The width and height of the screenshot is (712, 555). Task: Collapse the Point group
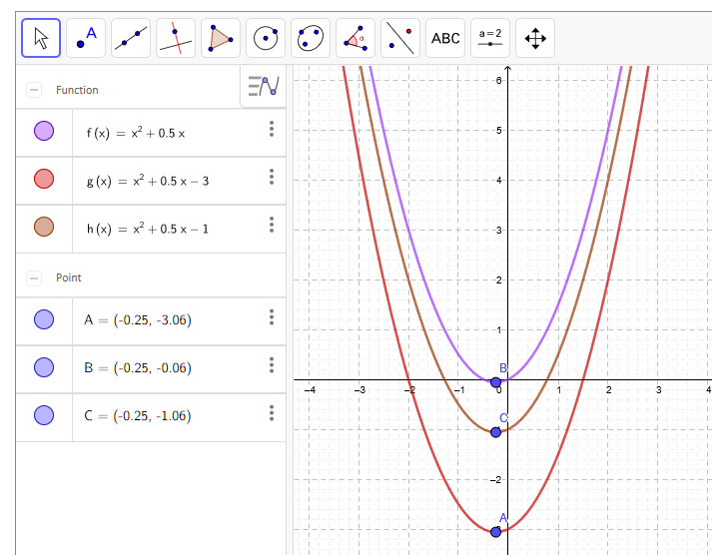coord(34,277)
